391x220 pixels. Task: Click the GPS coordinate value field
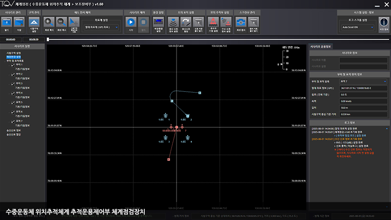[x=363, y=88]
